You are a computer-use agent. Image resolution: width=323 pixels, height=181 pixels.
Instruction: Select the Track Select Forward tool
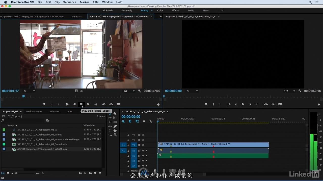(110, 118)
